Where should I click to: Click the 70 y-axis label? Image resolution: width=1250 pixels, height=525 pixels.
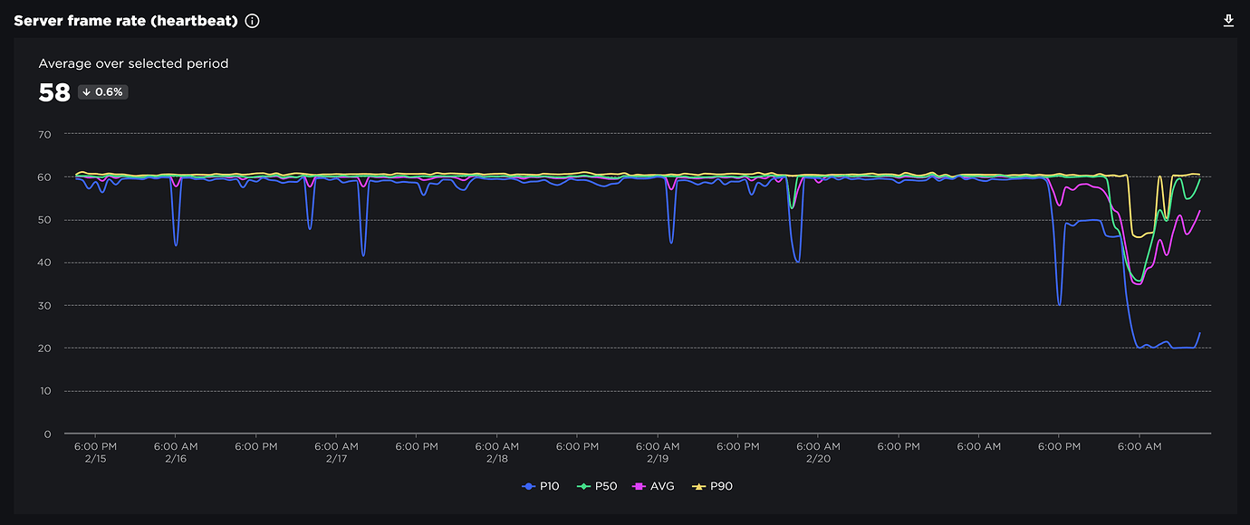44,134
